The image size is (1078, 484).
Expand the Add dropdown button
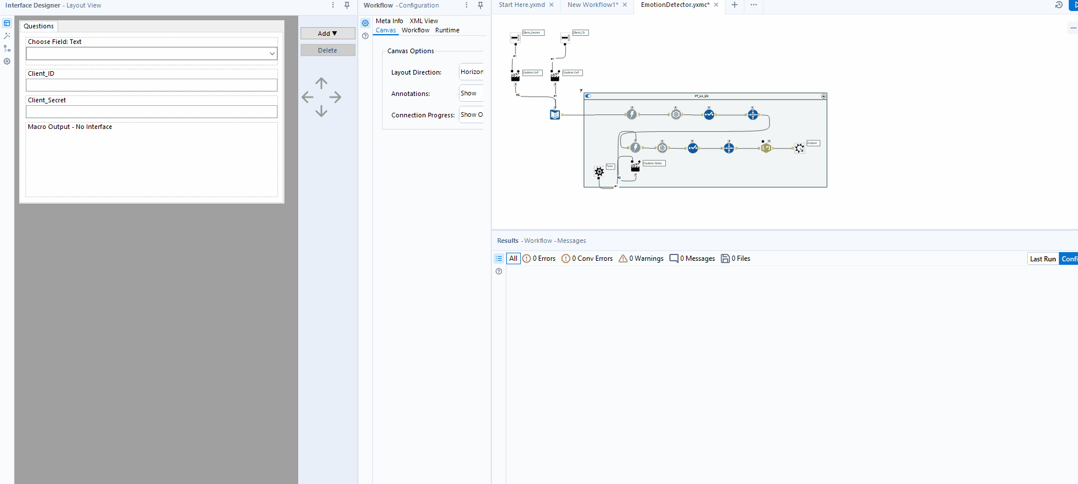[327, 34]
